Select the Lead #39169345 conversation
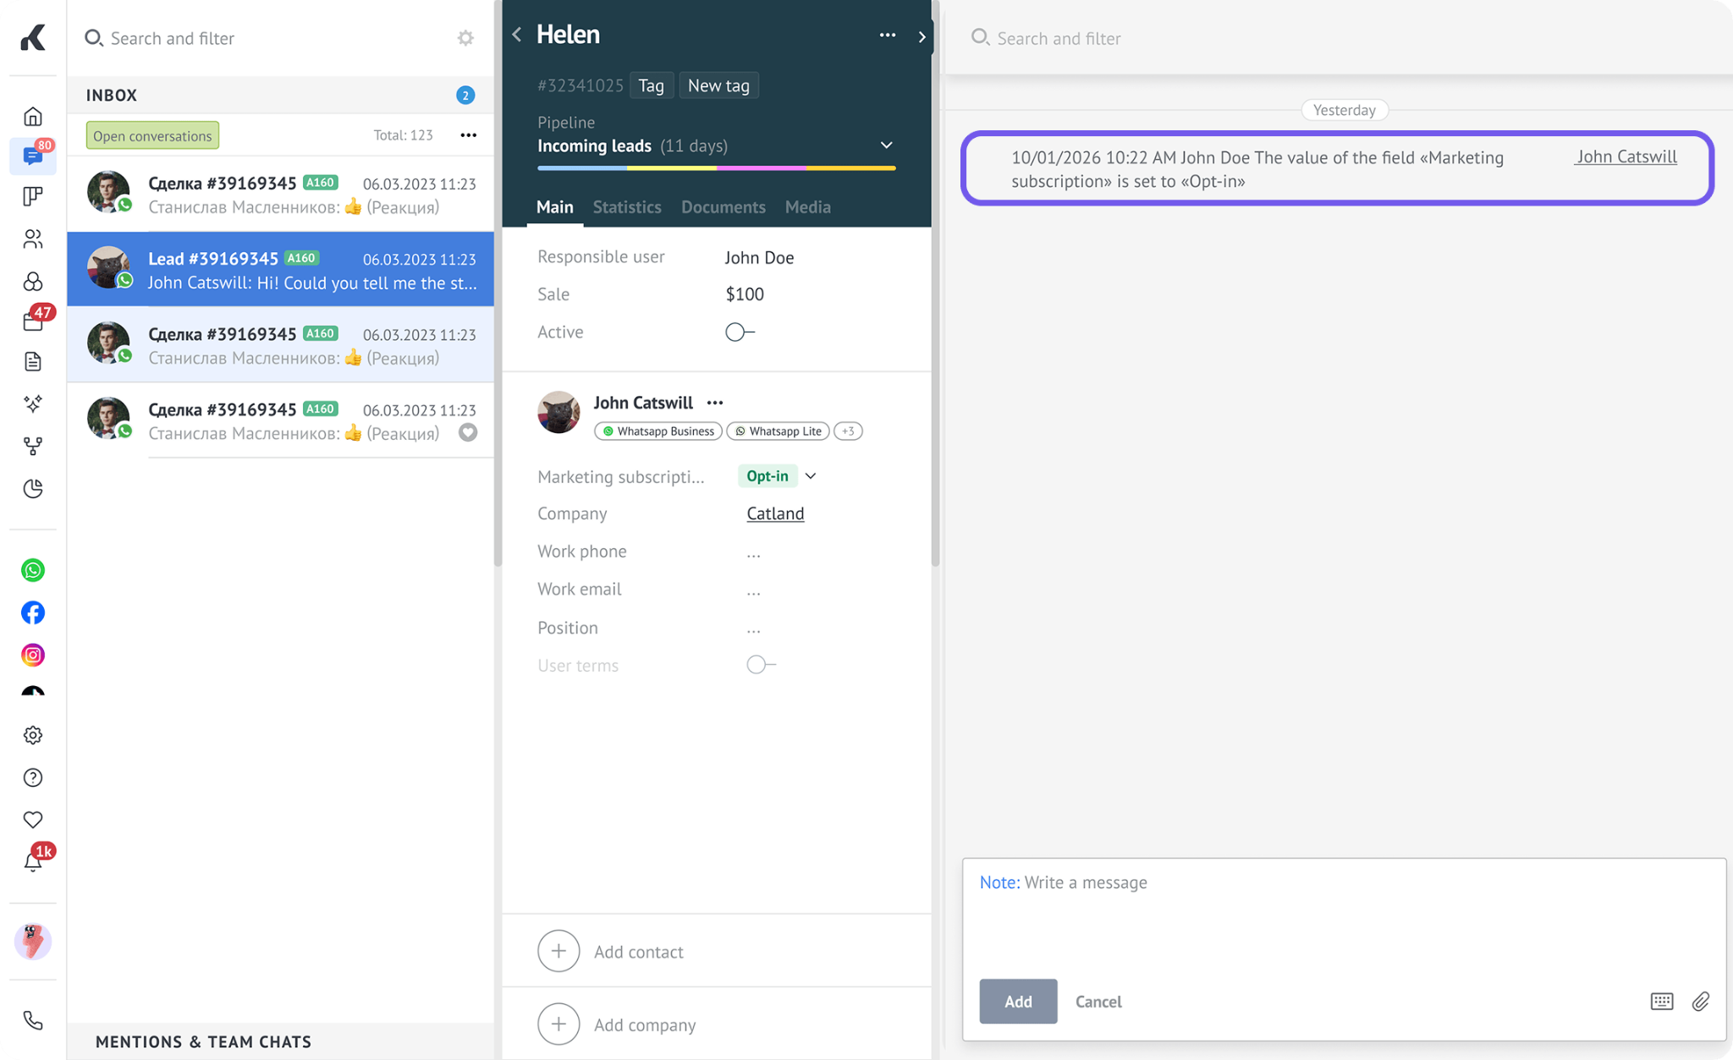 (x=281, y=270)
